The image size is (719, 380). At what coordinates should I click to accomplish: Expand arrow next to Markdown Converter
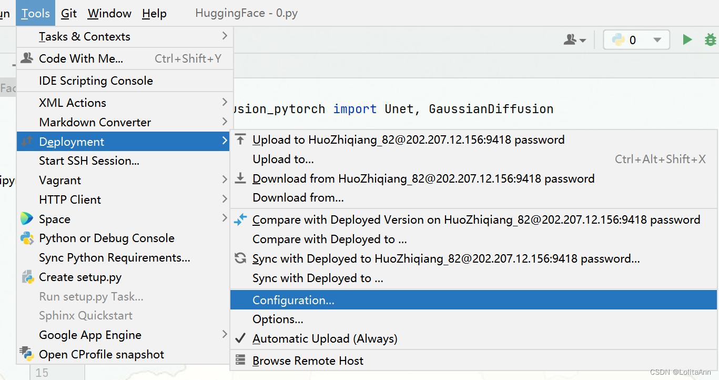[x=225, y=122]
